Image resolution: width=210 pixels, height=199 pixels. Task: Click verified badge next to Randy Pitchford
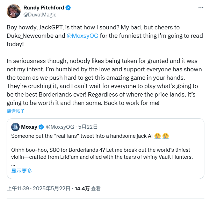(68, 8)
